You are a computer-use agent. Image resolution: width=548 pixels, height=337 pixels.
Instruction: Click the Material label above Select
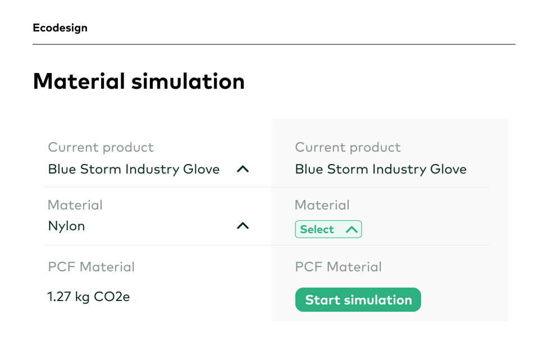[322, 205]
